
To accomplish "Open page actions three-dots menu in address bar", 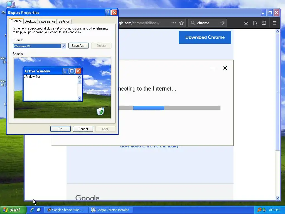I will (x=174, y=23).
